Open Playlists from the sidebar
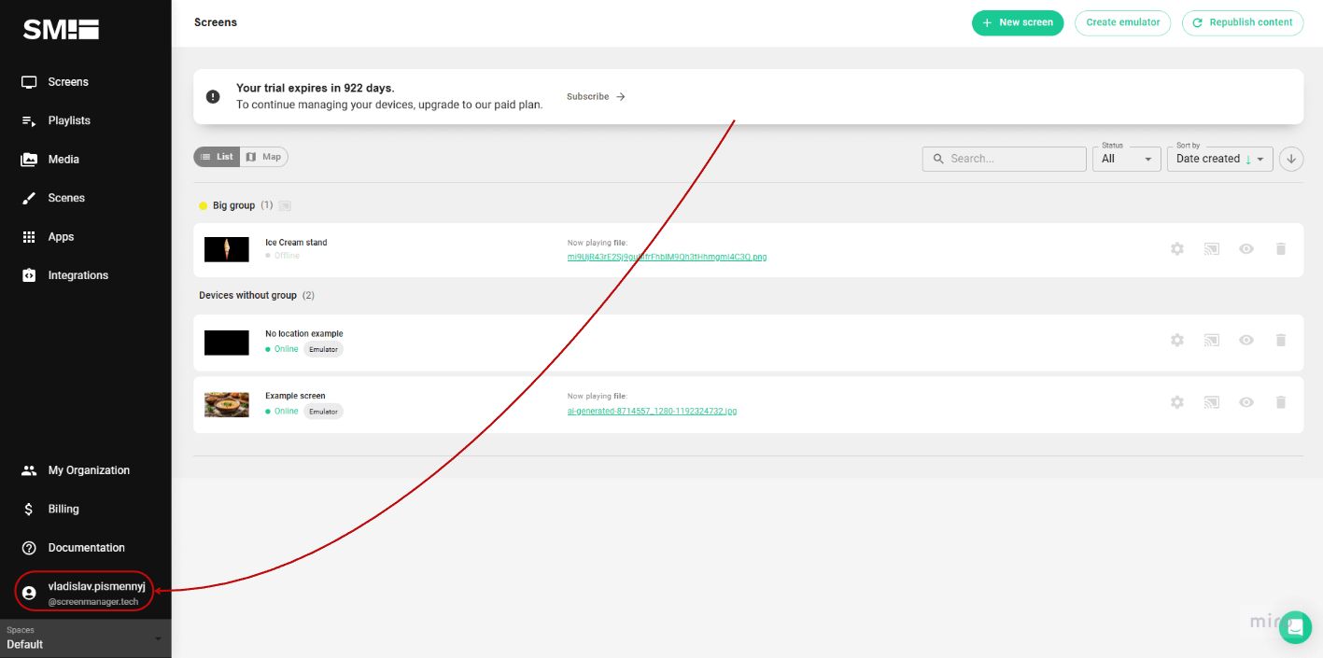Image resolution: width=1323 pixels, height=658 pixels. click(56, 120)
